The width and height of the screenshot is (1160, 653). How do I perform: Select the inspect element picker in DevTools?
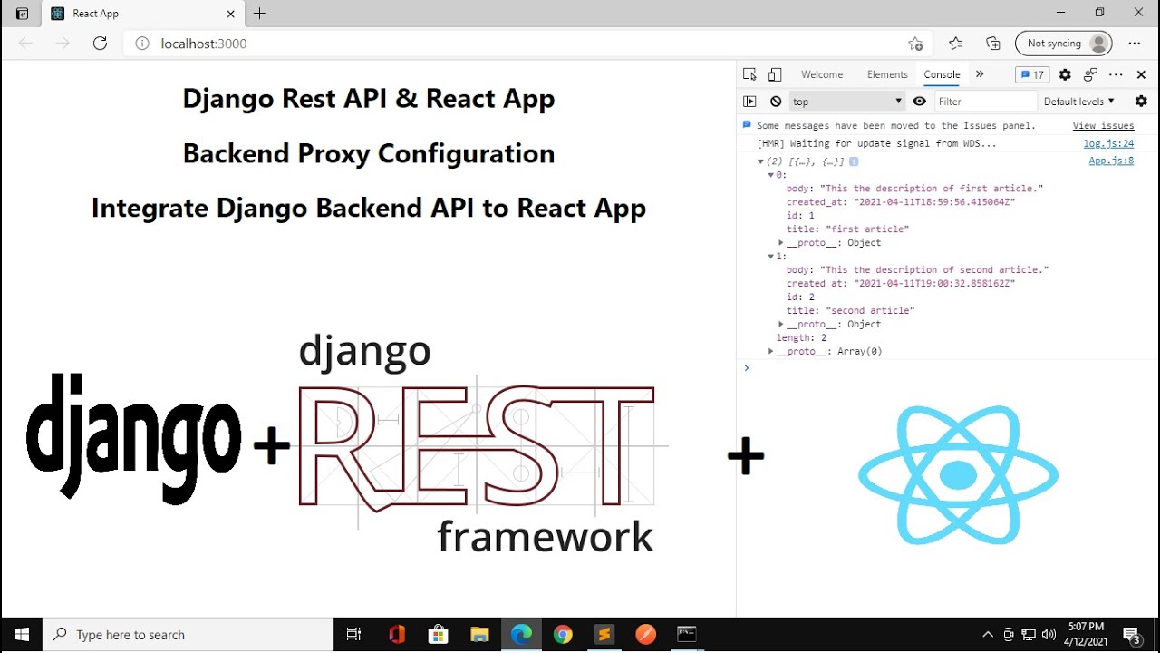tap(749, 74)
